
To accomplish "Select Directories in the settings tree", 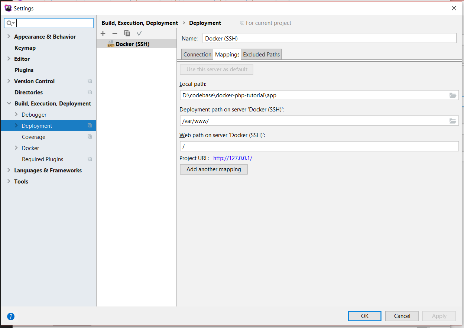I will [29, 92].
